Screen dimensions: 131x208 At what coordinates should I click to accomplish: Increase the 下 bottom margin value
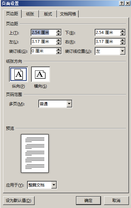pyautogui.click(x=123, y=31)
